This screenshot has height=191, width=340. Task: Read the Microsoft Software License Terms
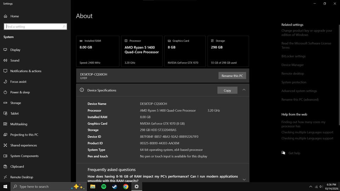click(x=306, y=46)
